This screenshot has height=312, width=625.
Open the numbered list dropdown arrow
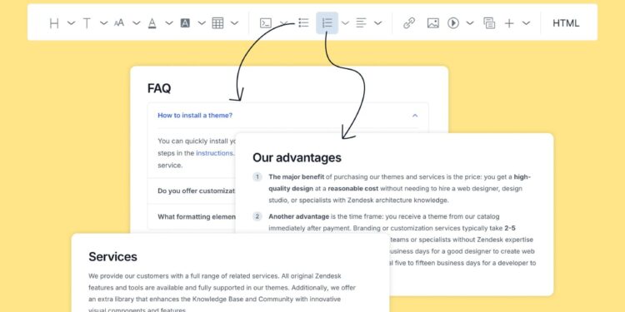tap(345, 23)
